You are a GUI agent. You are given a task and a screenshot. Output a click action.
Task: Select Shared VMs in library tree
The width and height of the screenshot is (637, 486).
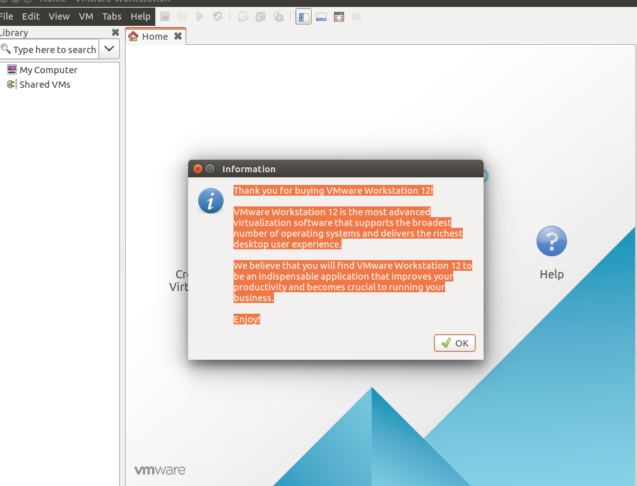39,85
